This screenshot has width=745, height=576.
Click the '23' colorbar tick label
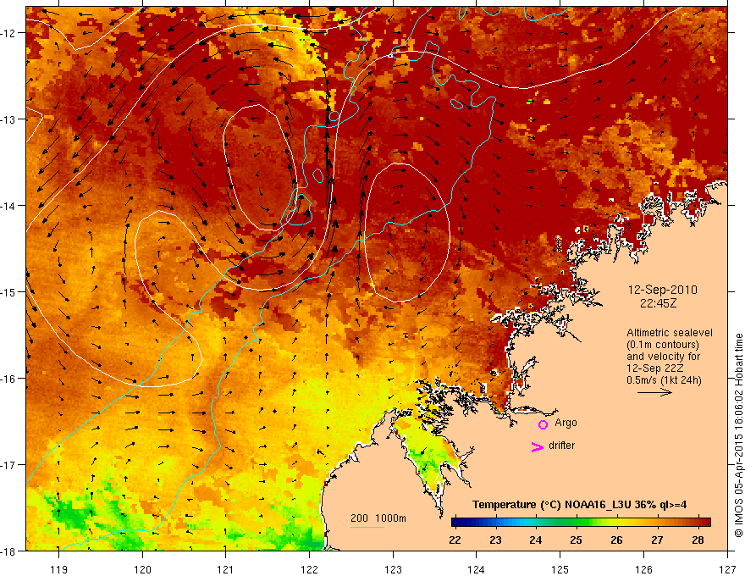coord(495,540)
